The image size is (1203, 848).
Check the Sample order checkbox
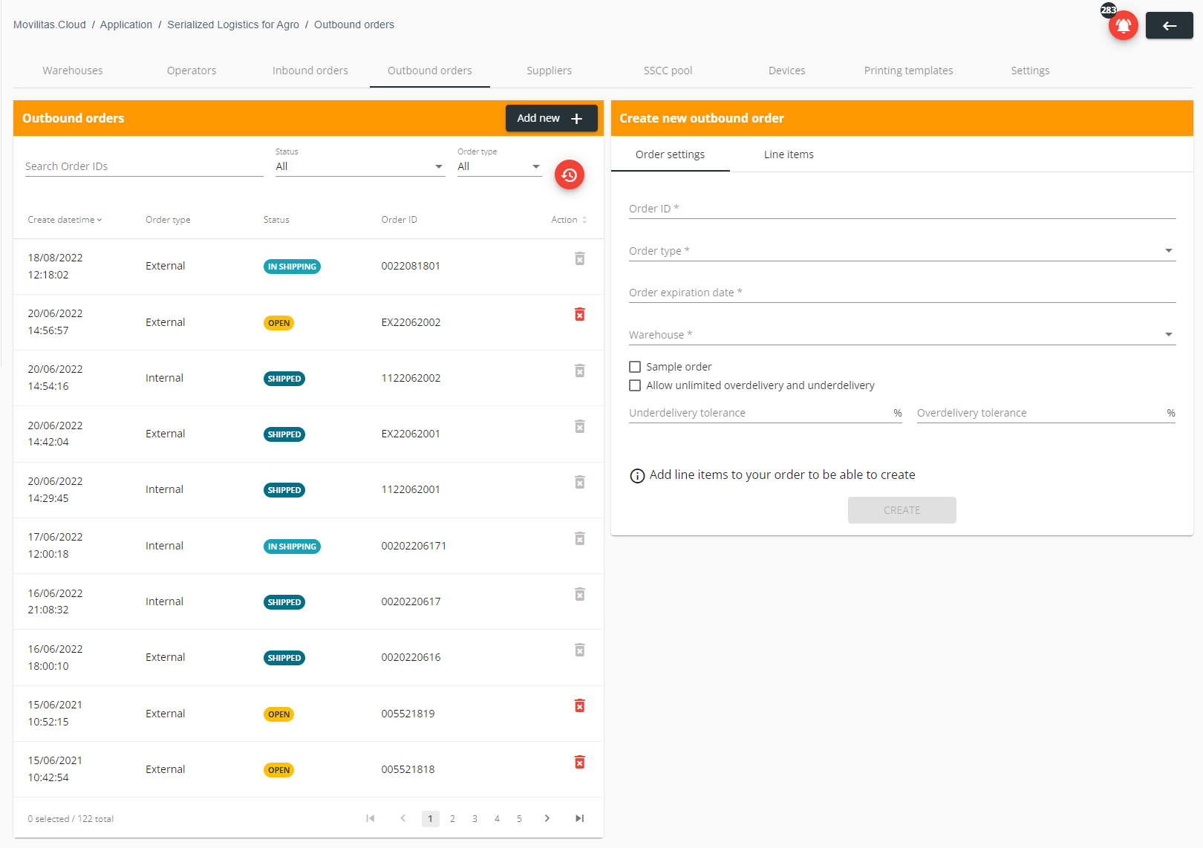[x=635, y=367]
